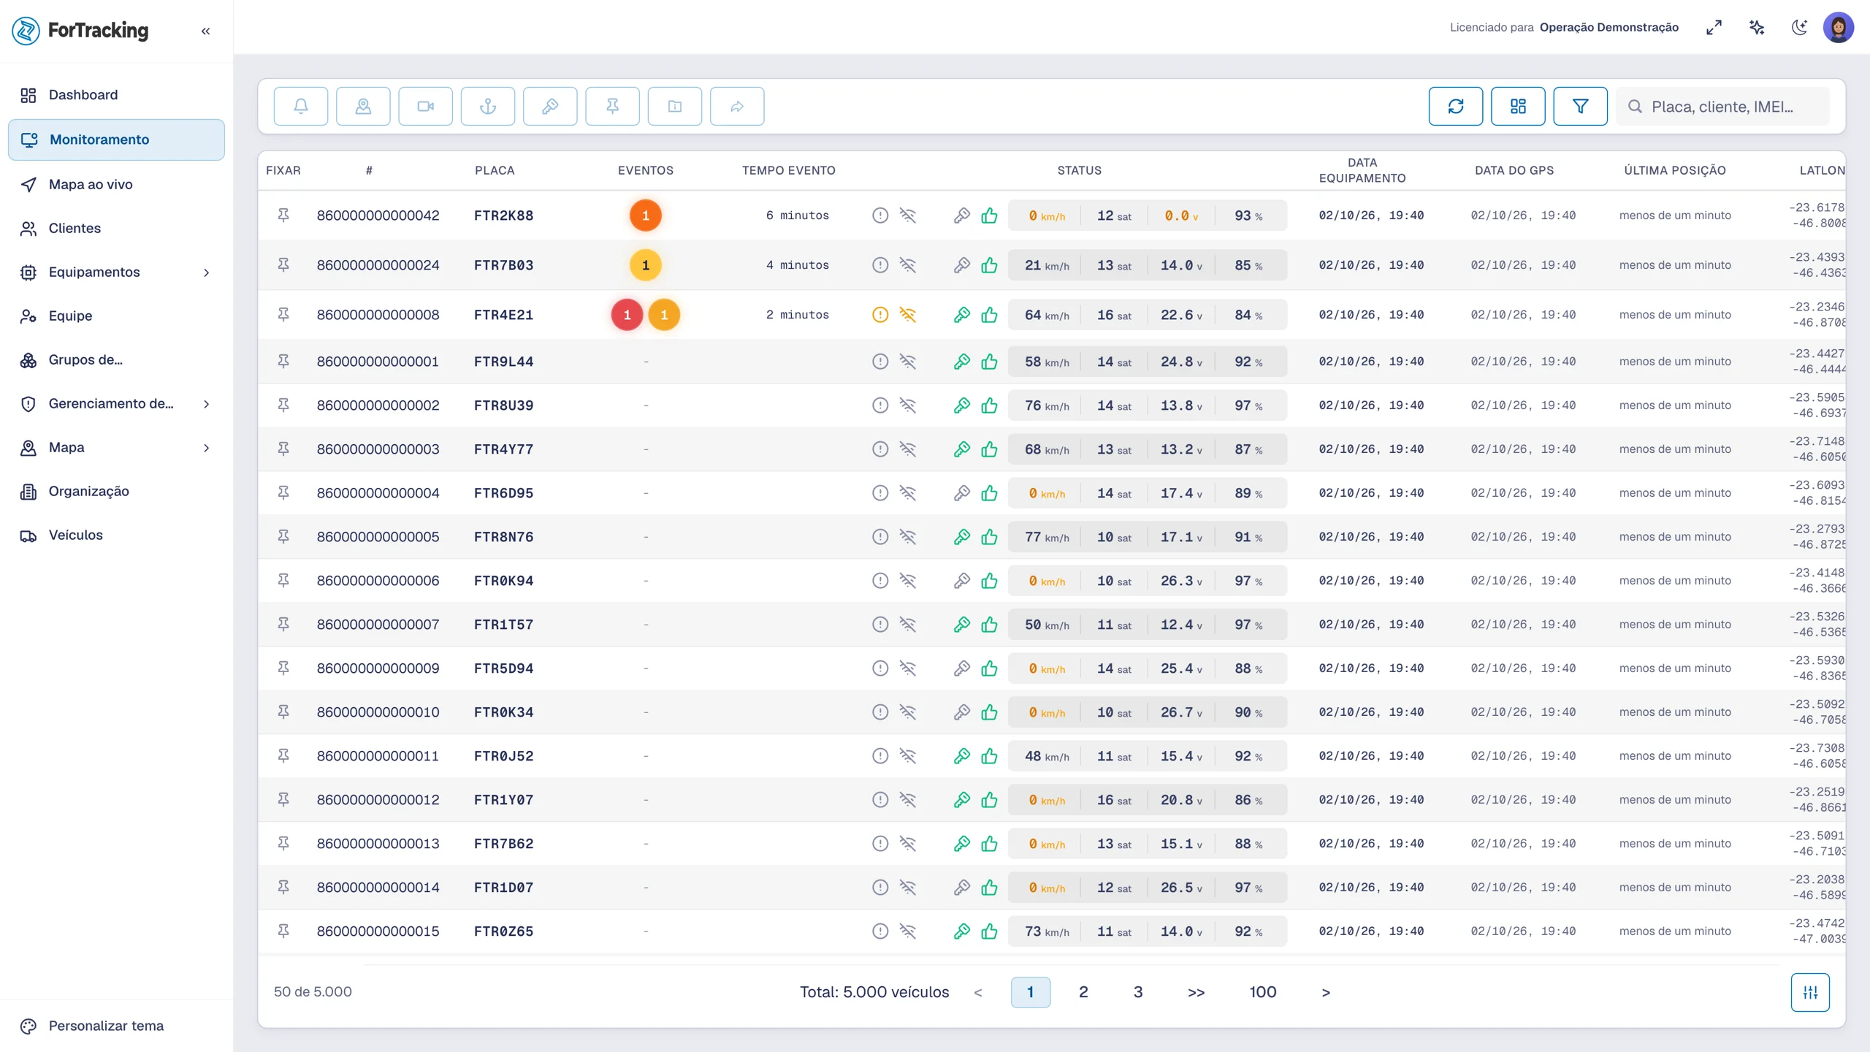Screen dimensions: 1870x1052
Task: Switch to grid view layout
Action: coord(1518,107)
